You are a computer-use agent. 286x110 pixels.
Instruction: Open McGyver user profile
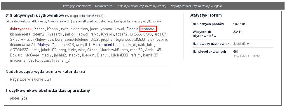[45, 45]
